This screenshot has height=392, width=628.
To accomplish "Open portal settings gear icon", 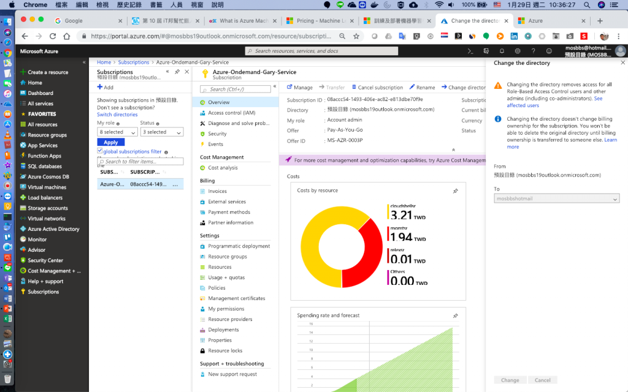I will click(x=518, y=51).
